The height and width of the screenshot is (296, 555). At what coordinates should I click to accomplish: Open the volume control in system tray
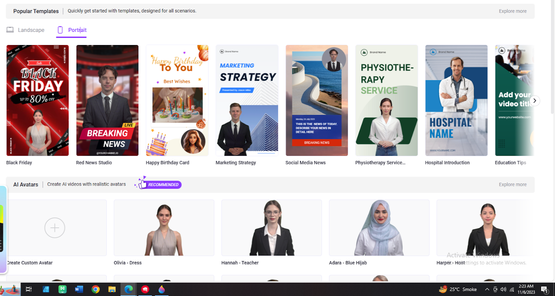[x=503, y=289]
